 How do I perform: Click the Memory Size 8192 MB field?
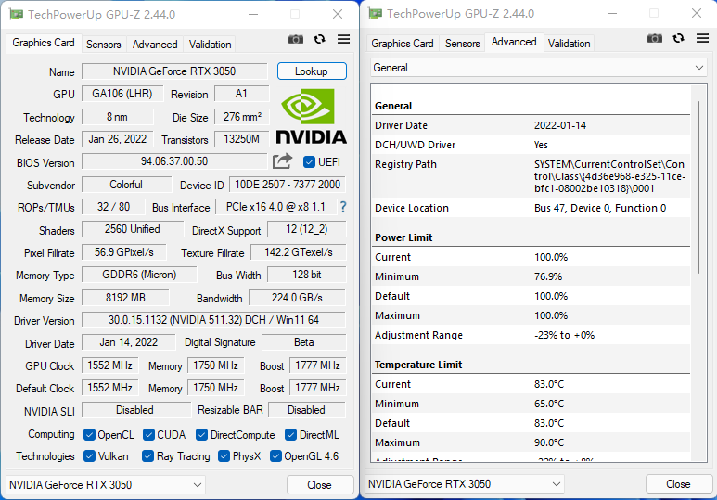(125, 298)
